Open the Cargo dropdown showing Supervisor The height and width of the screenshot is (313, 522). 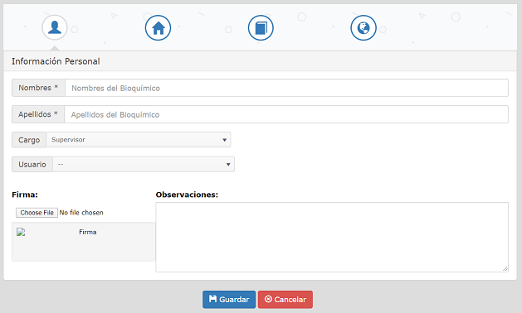[139, 140]
